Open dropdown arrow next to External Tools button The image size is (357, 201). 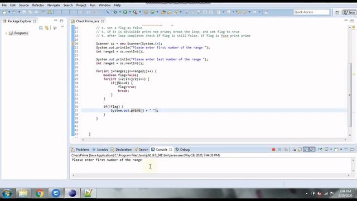[140, 12]
